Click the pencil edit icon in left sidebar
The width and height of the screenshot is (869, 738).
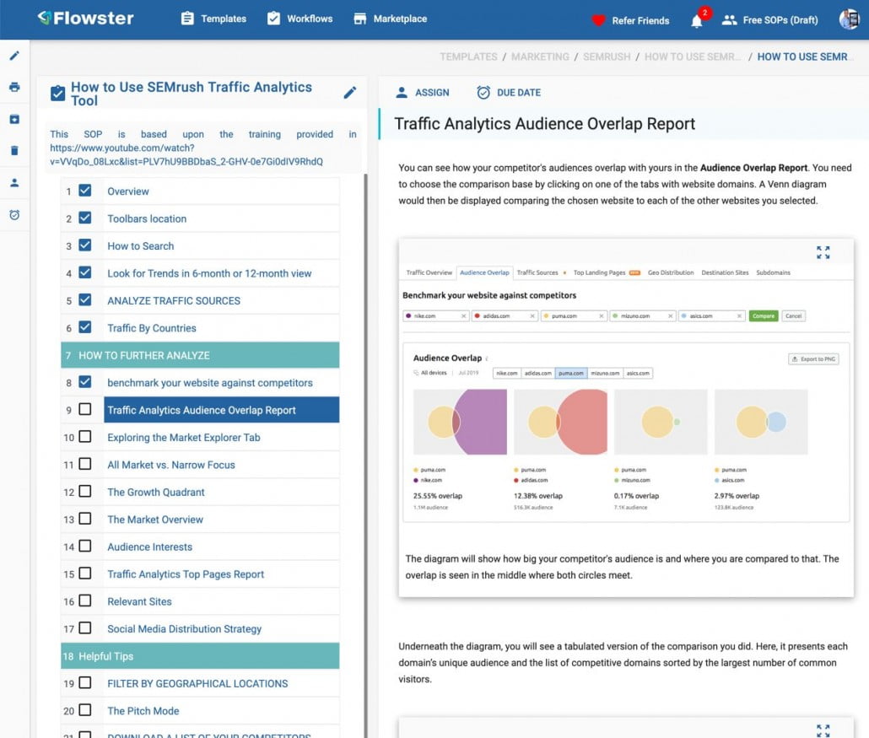pos(14,56)
